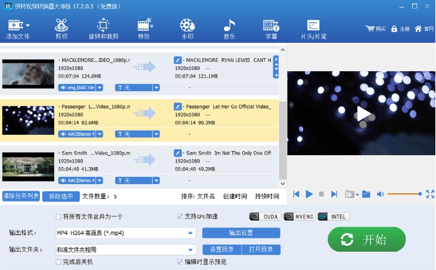Open the 旋转和裁剪 tool
The image size is (436, 270).
tap(103, 29)
